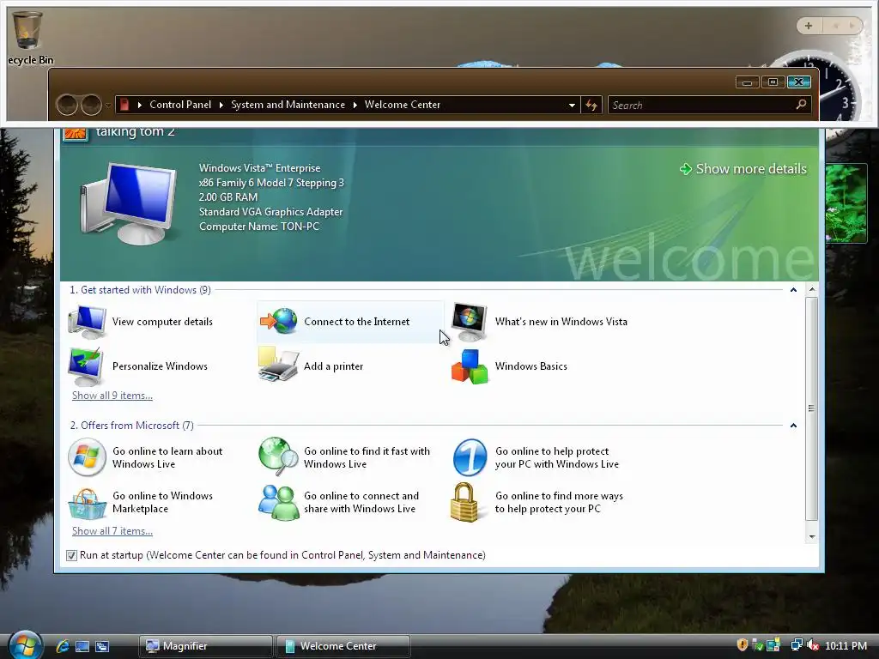Click the refresh button beside the address bar
Screen dimensions: 879x659
(x=591, y=105)
